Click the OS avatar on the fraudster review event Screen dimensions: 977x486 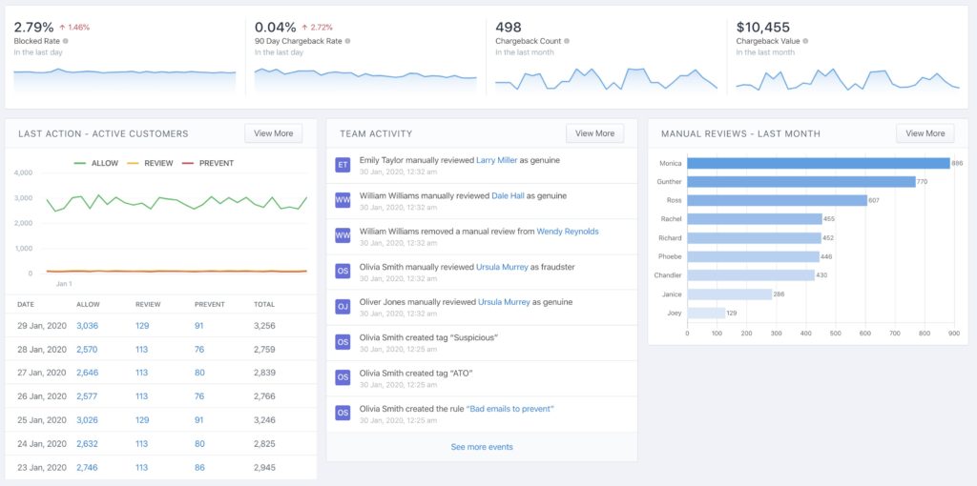coord(343,272)
